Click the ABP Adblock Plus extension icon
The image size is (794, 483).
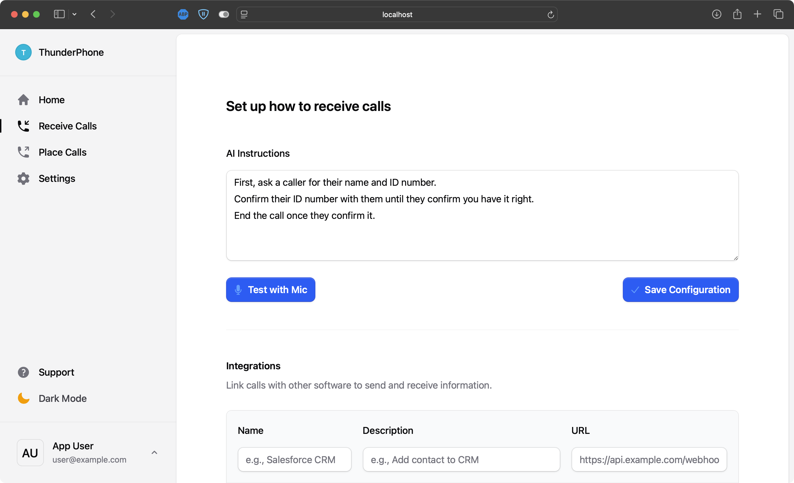[183, 14]
